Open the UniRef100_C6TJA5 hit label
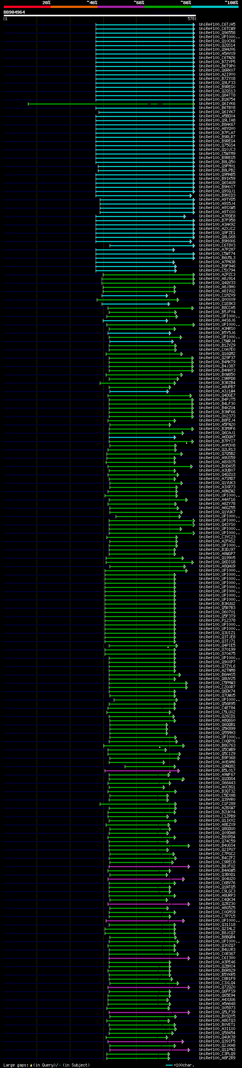 pos(217,25)
